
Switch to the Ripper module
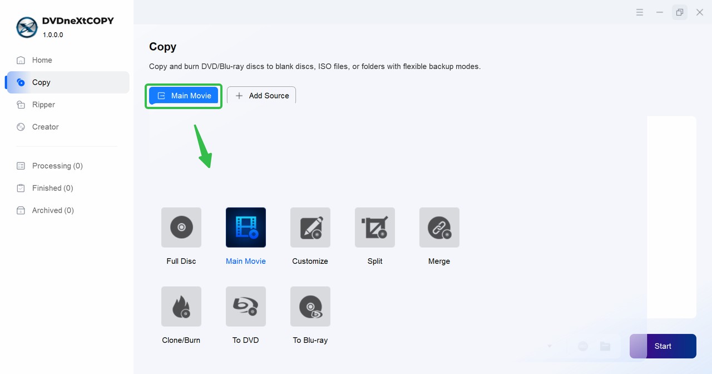pyautogui.click(x=67, y=105)
